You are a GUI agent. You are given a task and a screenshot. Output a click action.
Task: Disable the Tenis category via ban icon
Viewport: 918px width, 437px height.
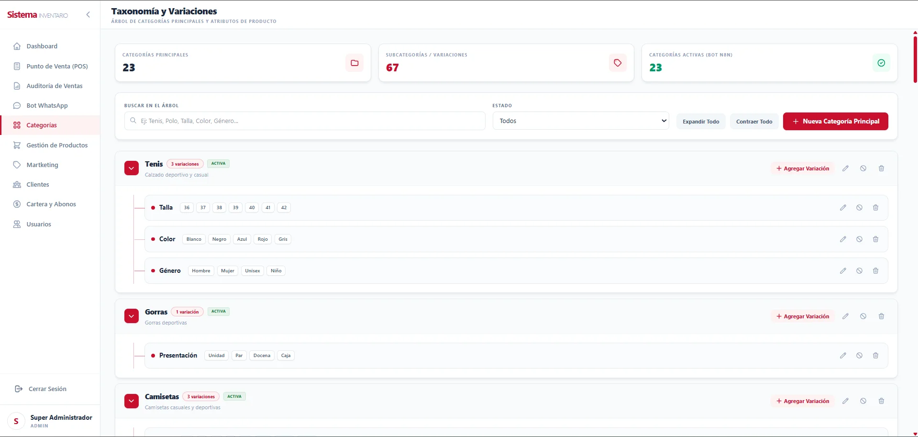(863, 168)
